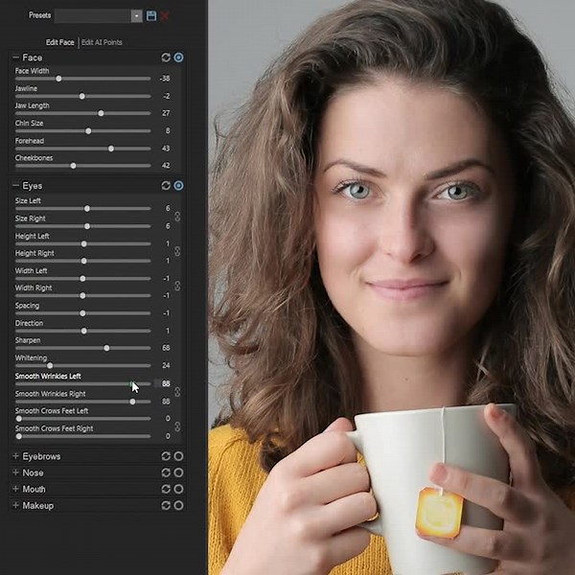Adjust the Face Width slider handle

coord(58,79)
